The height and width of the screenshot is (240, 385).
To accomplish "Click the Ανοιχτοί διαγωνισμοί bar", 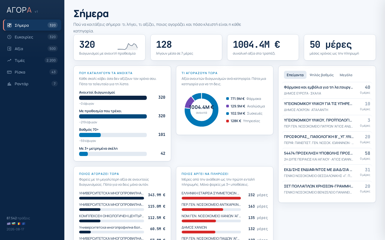I will pyautogui.click(x=113, y=98).
